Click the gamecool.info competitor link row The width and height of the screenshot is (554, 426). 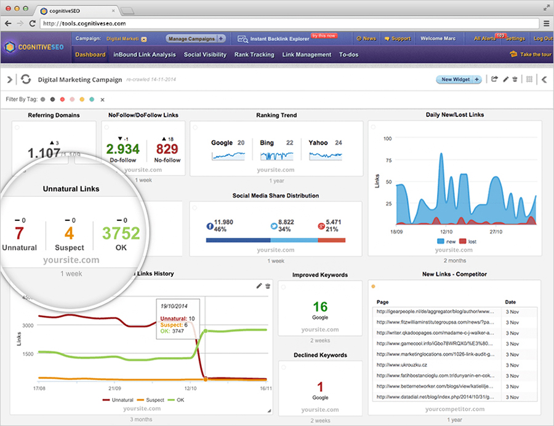tap(455, 344)
